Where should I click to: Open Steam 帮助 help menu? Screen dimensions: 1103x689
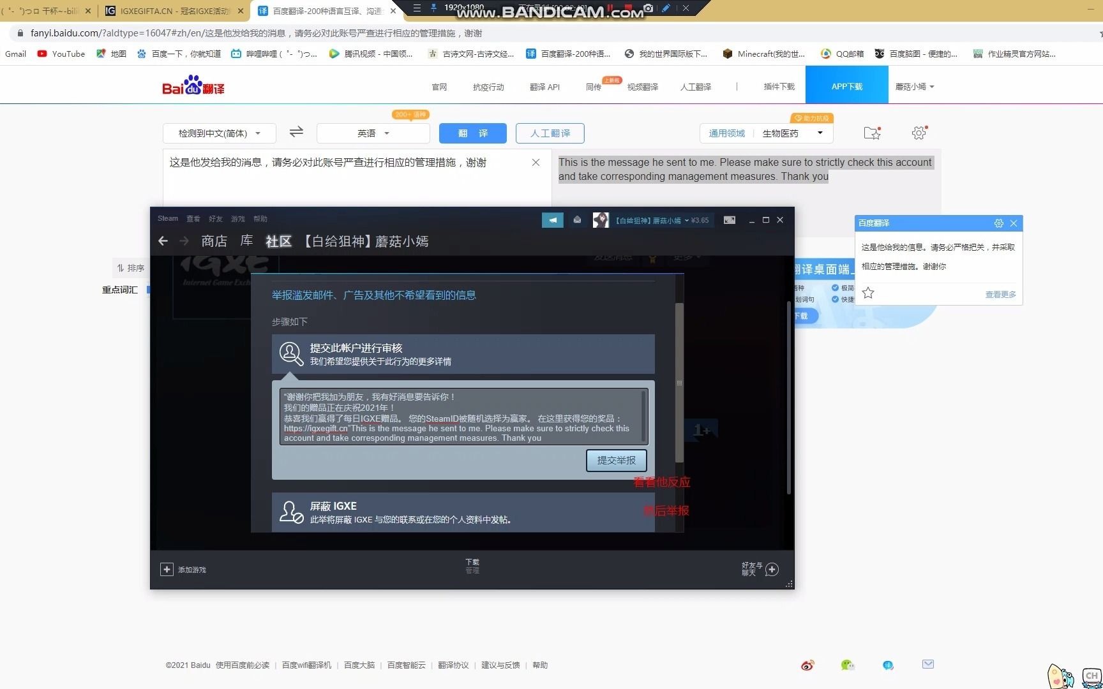tap(260, 219)
